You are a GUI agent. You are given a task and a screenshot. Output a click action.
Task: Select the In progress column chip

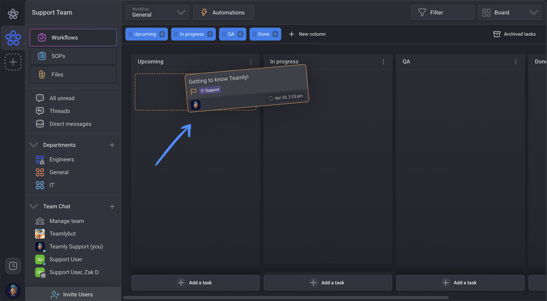coord(193,34)
